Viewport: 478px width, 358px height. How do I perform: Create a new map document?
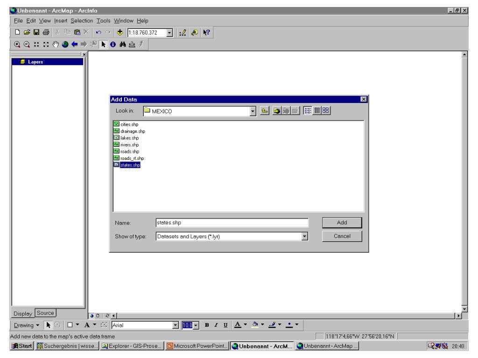point(17,32)
